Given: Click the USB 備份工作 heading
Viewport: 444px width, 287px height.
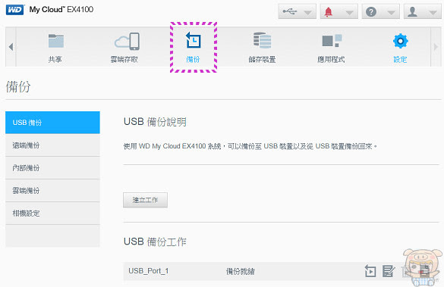Looking at the screenshot, I should [x=155, y=242].
